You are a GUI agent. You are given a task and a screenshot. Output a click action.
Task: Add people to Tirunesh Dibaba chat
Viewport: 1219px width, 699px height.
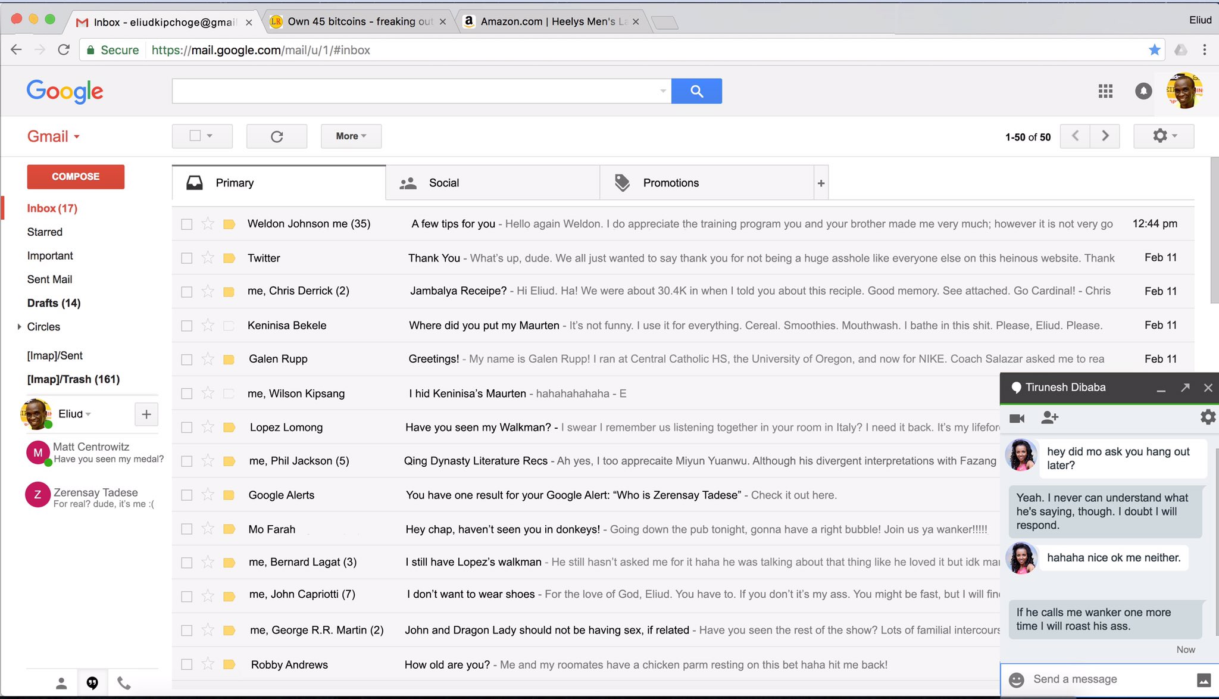1049,418
